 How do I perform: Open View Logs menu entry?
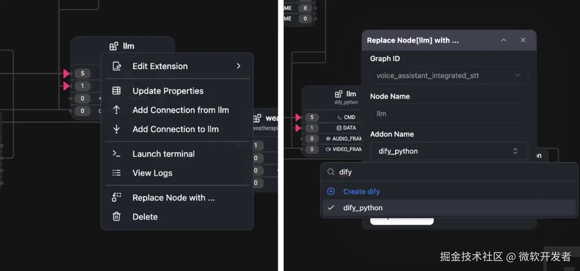177,173
